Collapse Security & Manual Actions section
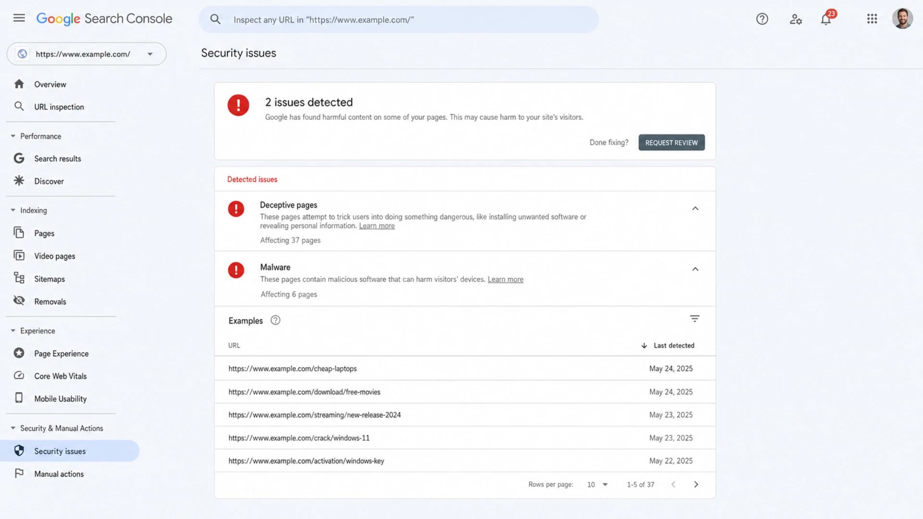 pyautogui.click(x=13, y=428)
